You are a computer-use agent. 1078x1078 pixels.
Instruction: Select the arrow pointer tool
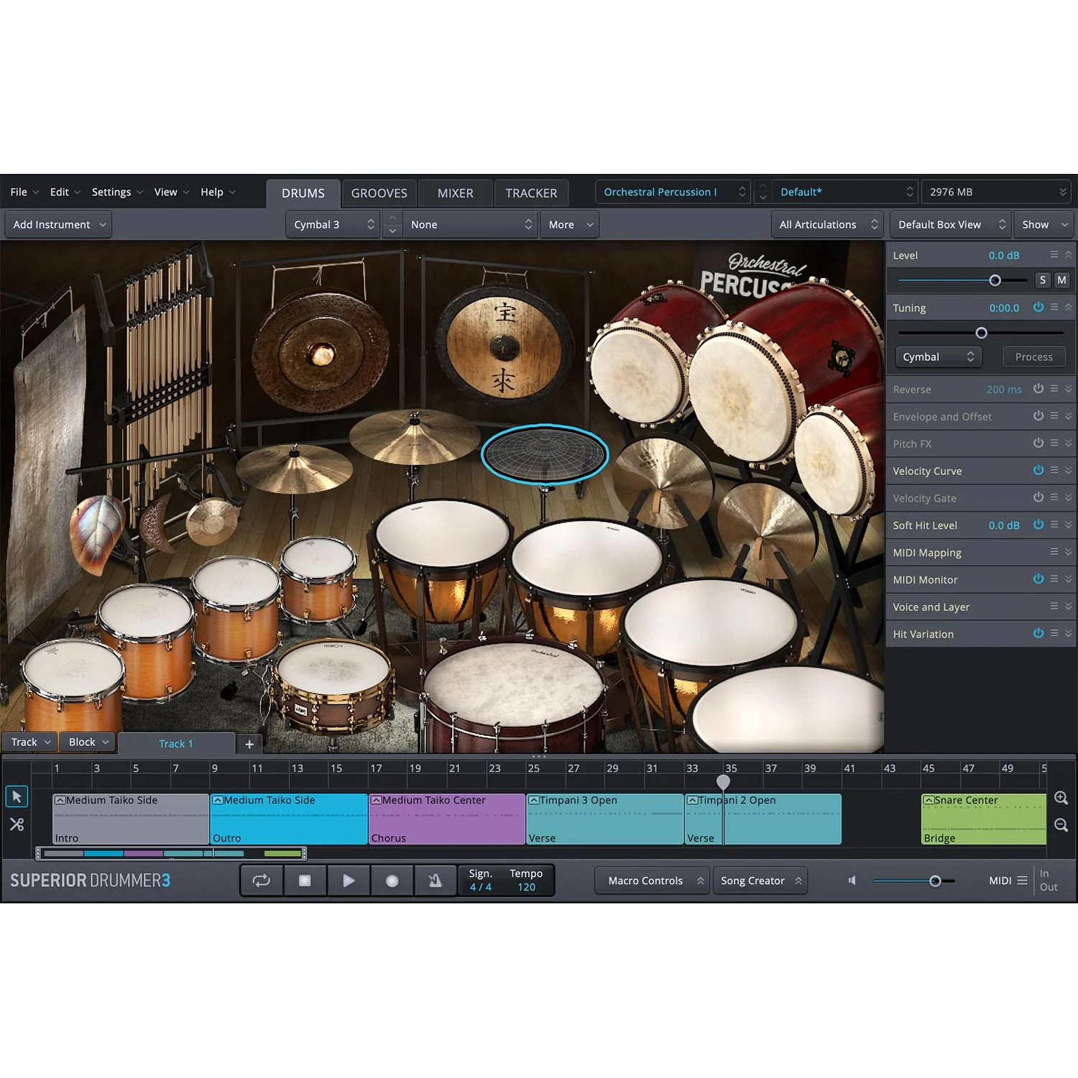(x=17, y=796)
